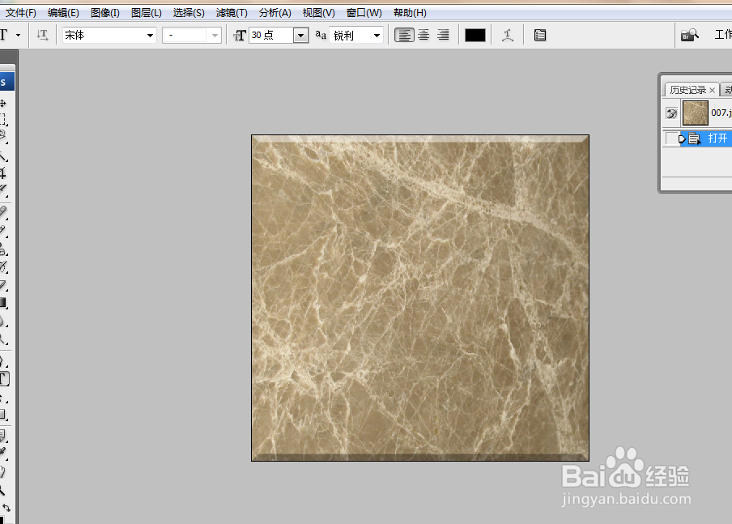Select the Crop tool in toolbox
The height and width of the screenshot is (524, 732).
coord(3,173)
